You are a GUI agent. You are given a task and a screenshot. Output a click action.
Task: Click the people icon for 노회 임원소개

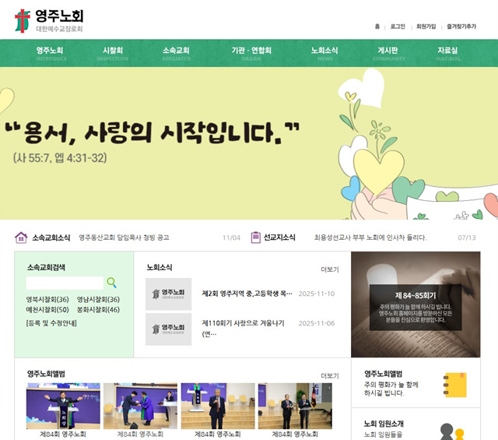coord(451,431)
